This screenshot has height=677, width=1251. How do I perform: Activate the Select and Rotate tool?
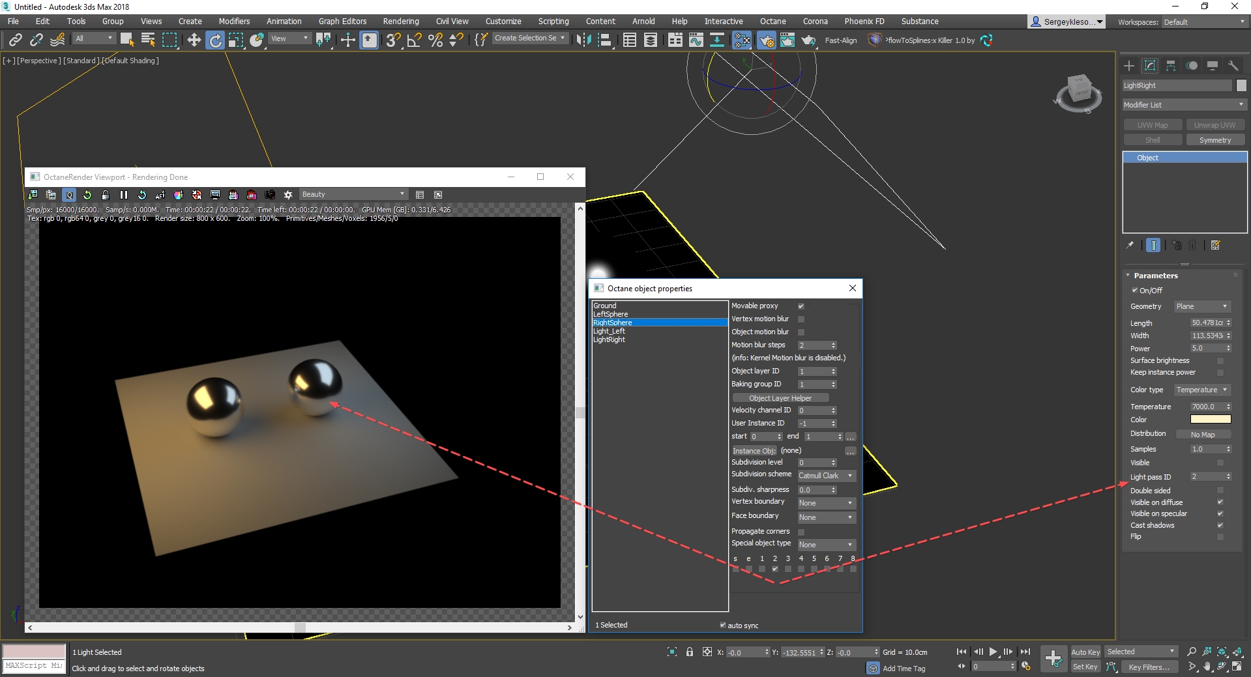point(215,40)
